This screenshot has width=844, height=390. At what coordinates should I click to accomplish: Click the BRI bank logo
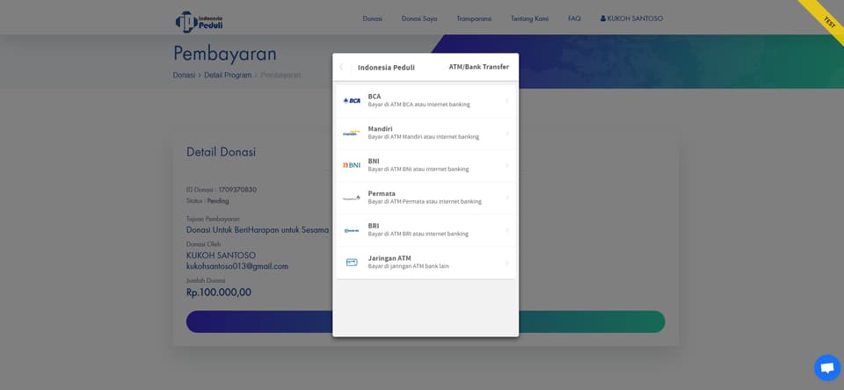(x=352, y=230)
